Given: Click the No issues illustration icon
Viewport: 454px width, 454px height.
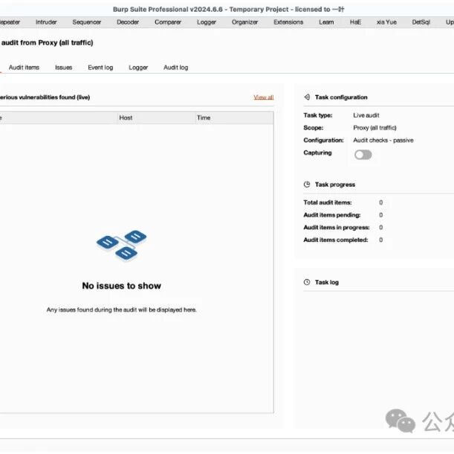Looking at the screenshot, I should click(121, 246).
